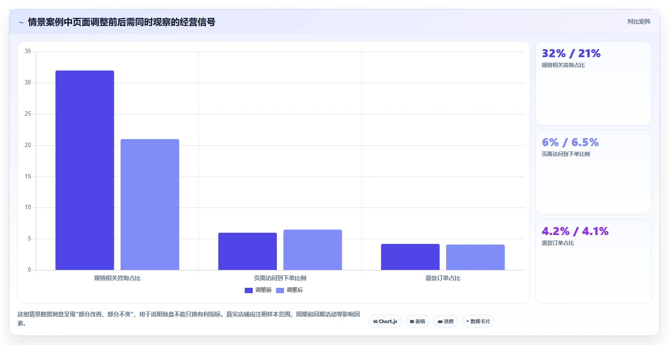669x345 pixels.
Task: Click the 调整前 bar for 退款订单占比
Action: [410, 257]
